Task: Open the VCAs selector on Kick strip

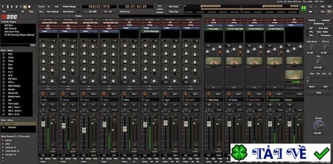Action: (43, 162)
